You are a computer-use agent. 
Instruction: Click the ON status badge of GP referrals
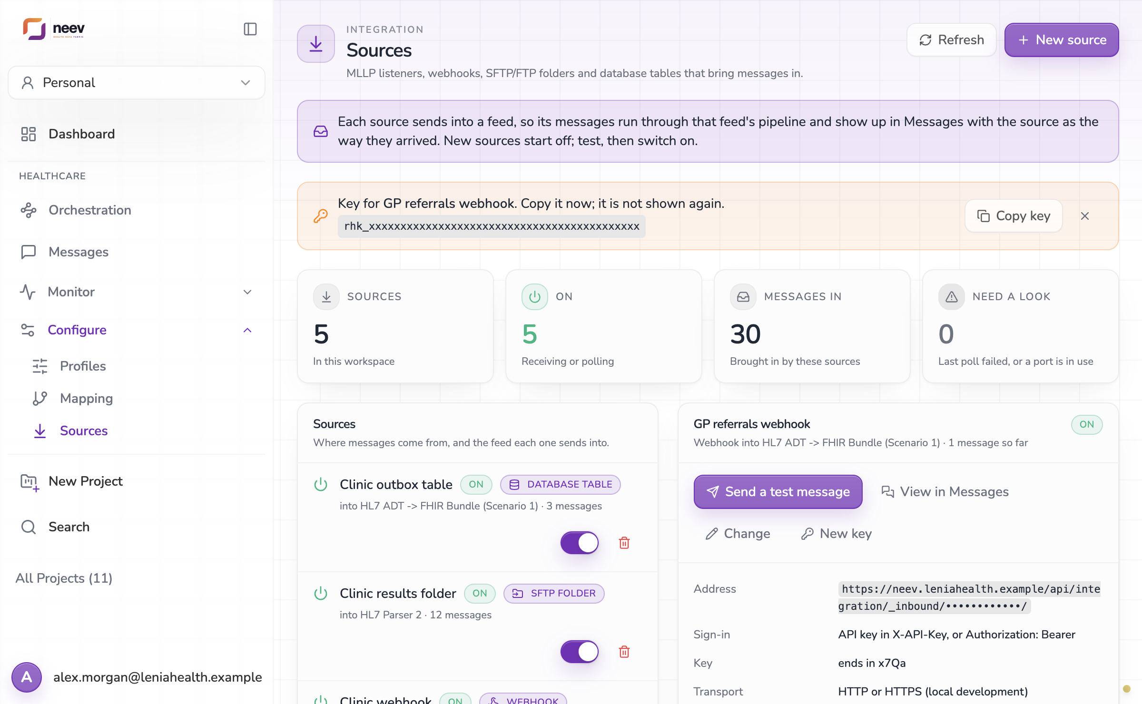coord(1087,425)
